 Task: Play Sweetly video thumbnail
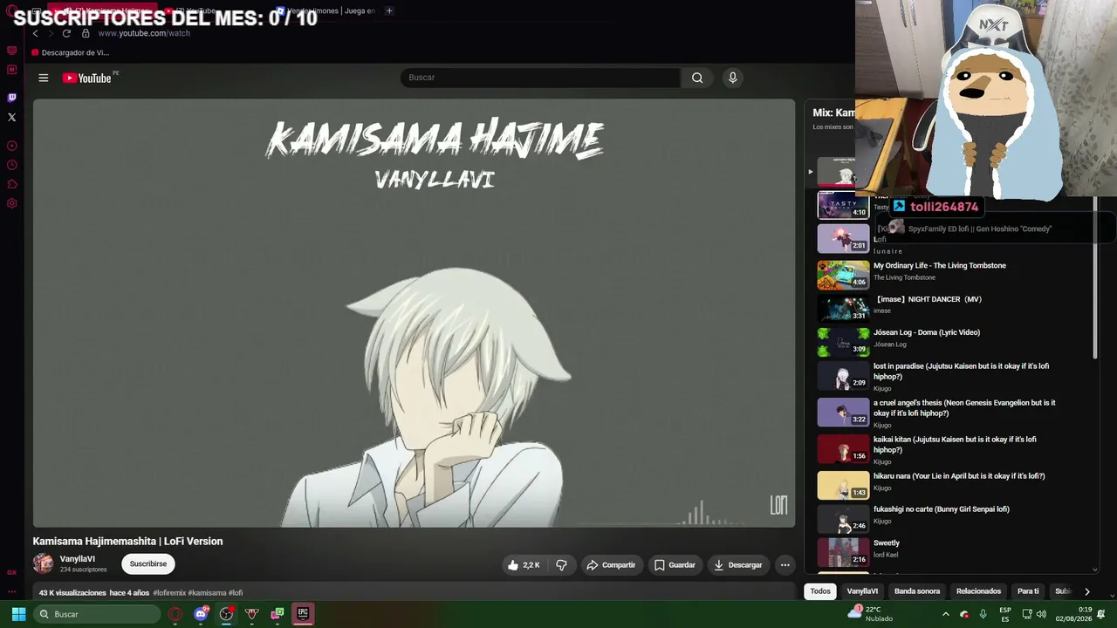point(843,552)
